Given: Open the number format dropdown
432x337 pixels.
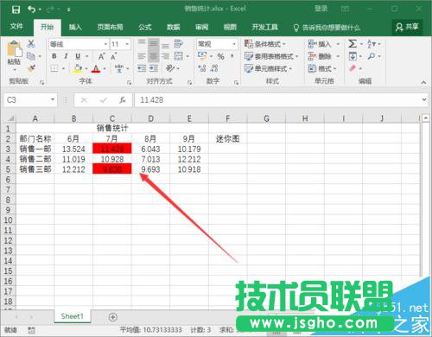Looking at the screenshot, I should [234, 44].
